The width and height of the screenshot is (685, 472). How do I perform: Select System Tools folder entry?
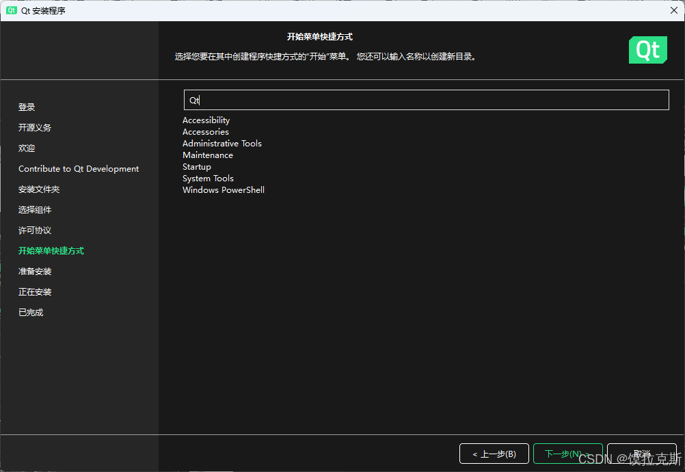[x=208, y=179]
